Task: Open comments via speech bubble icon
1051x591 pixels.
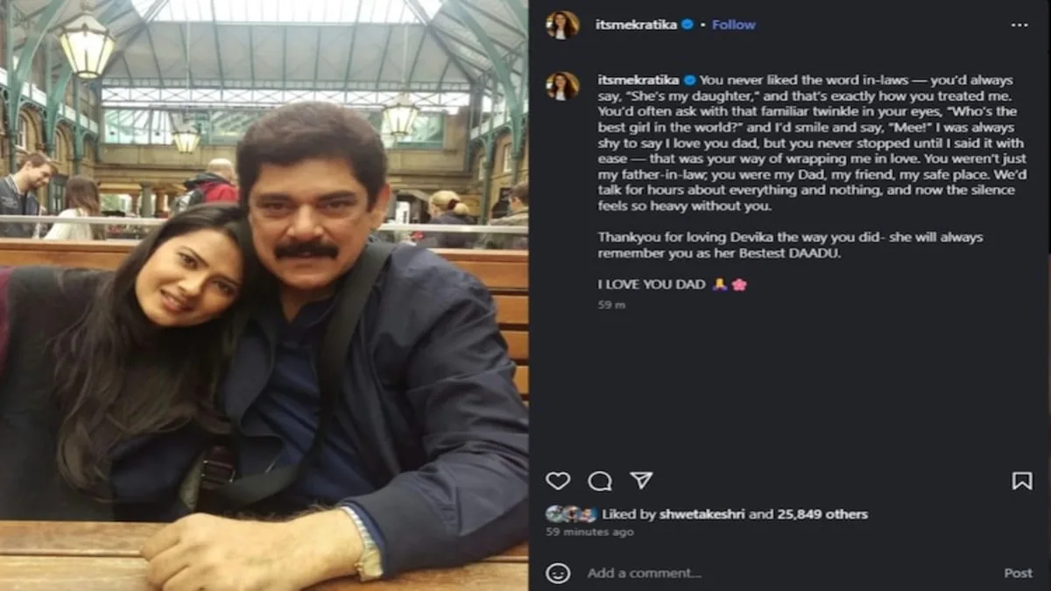Action: pos(600,481)
